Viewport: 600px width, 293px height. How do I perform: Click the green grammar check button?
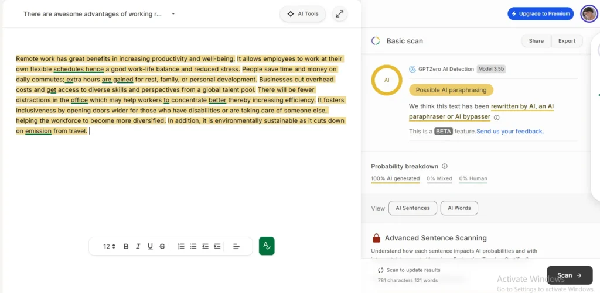[x=267, y=246]
